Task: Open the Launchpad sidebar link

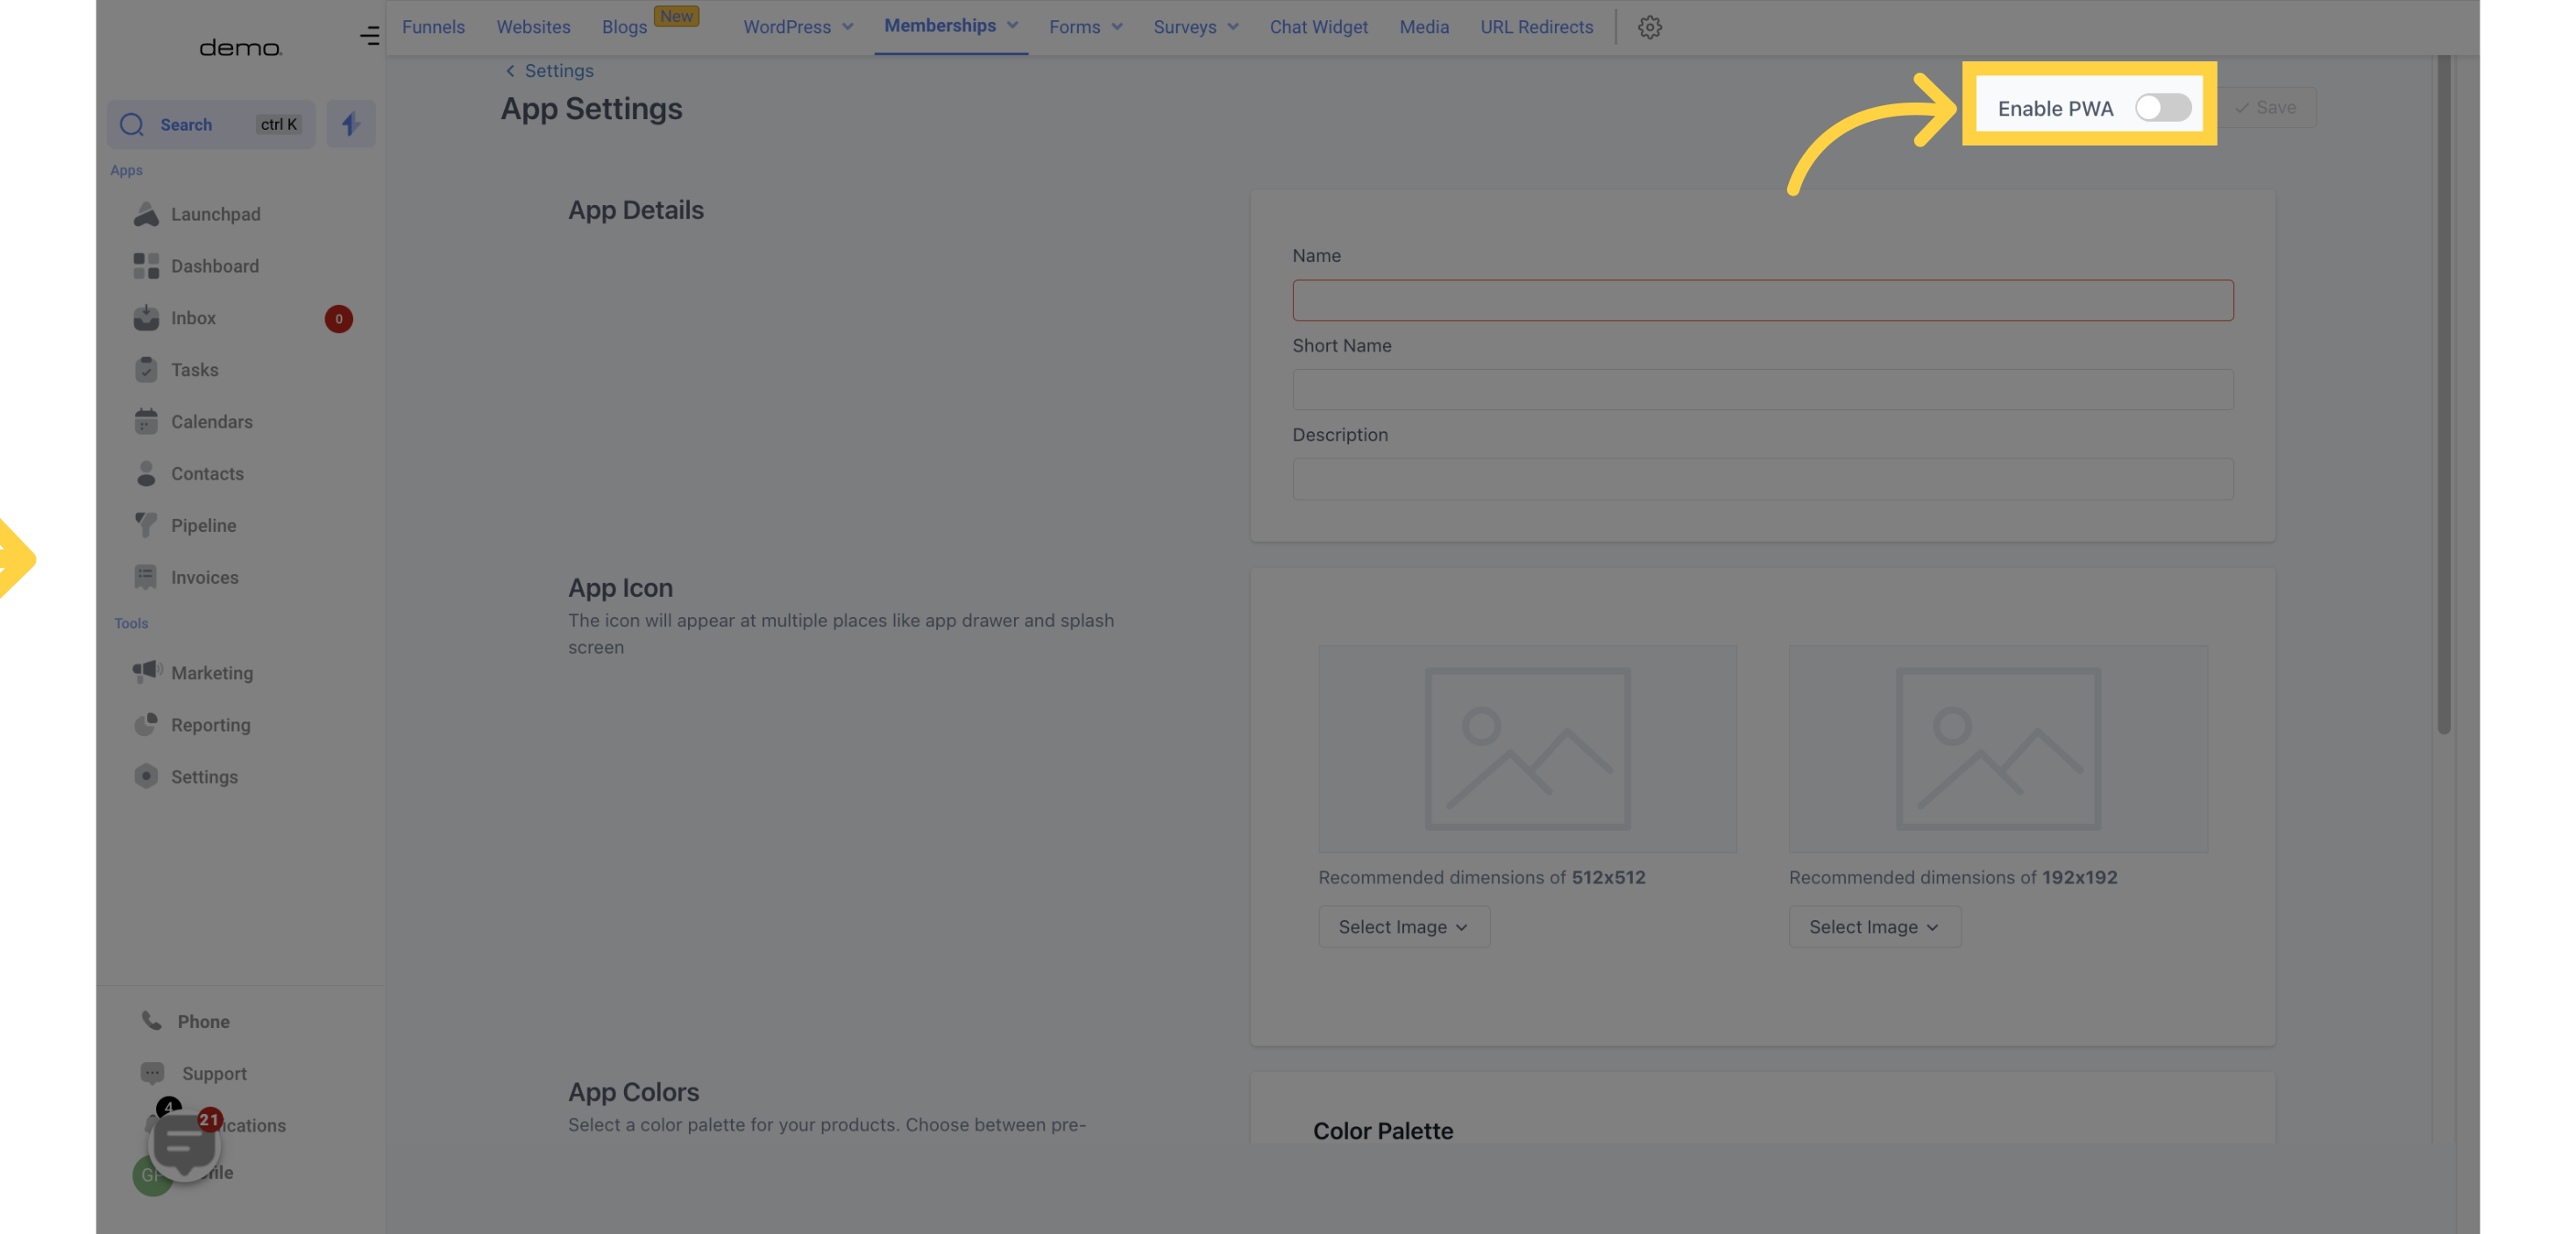Action: tap(215, 214)
